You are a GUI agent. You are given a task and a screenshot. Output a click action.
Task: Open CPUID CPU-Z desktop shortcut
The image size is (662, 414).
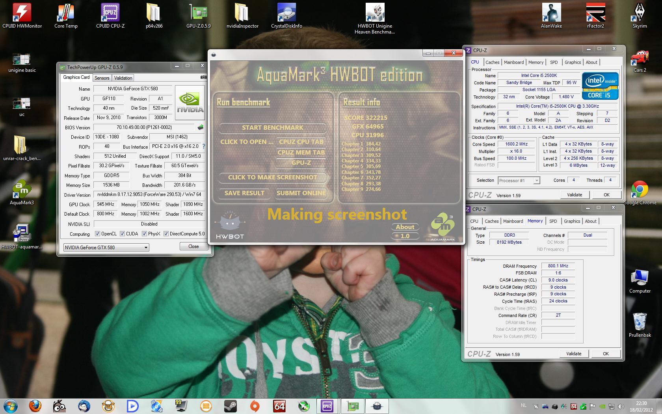110,16
